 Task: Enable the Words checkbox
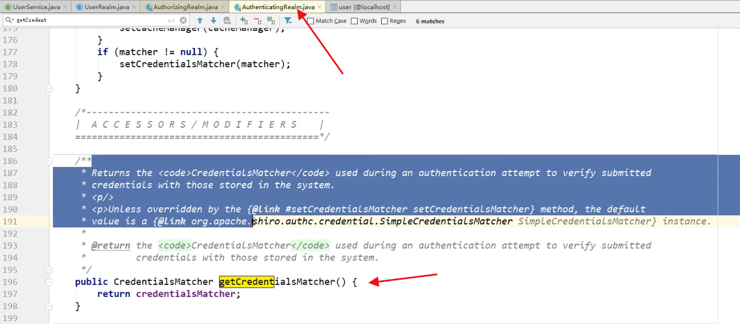coord(354,21)
